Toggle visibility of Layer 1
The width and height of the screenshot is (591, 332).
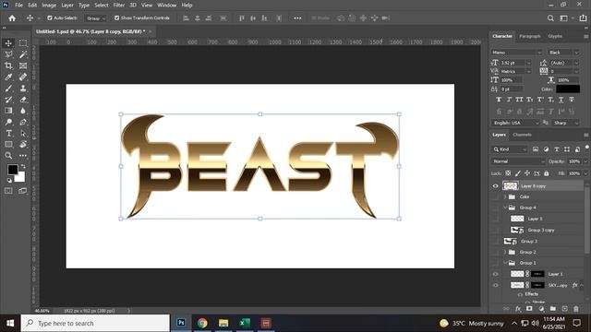tap(495, 274)
